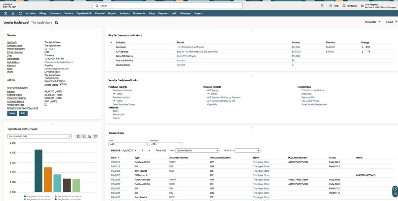The image size is (398, 201).
Task: Go to the Home icon
Action: click(21, 13)
